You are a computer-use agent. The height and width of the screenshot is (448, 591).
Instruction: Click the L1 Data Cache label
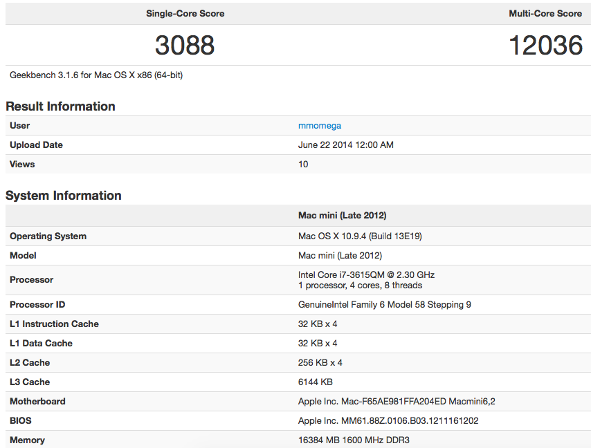tap(41, 344)
